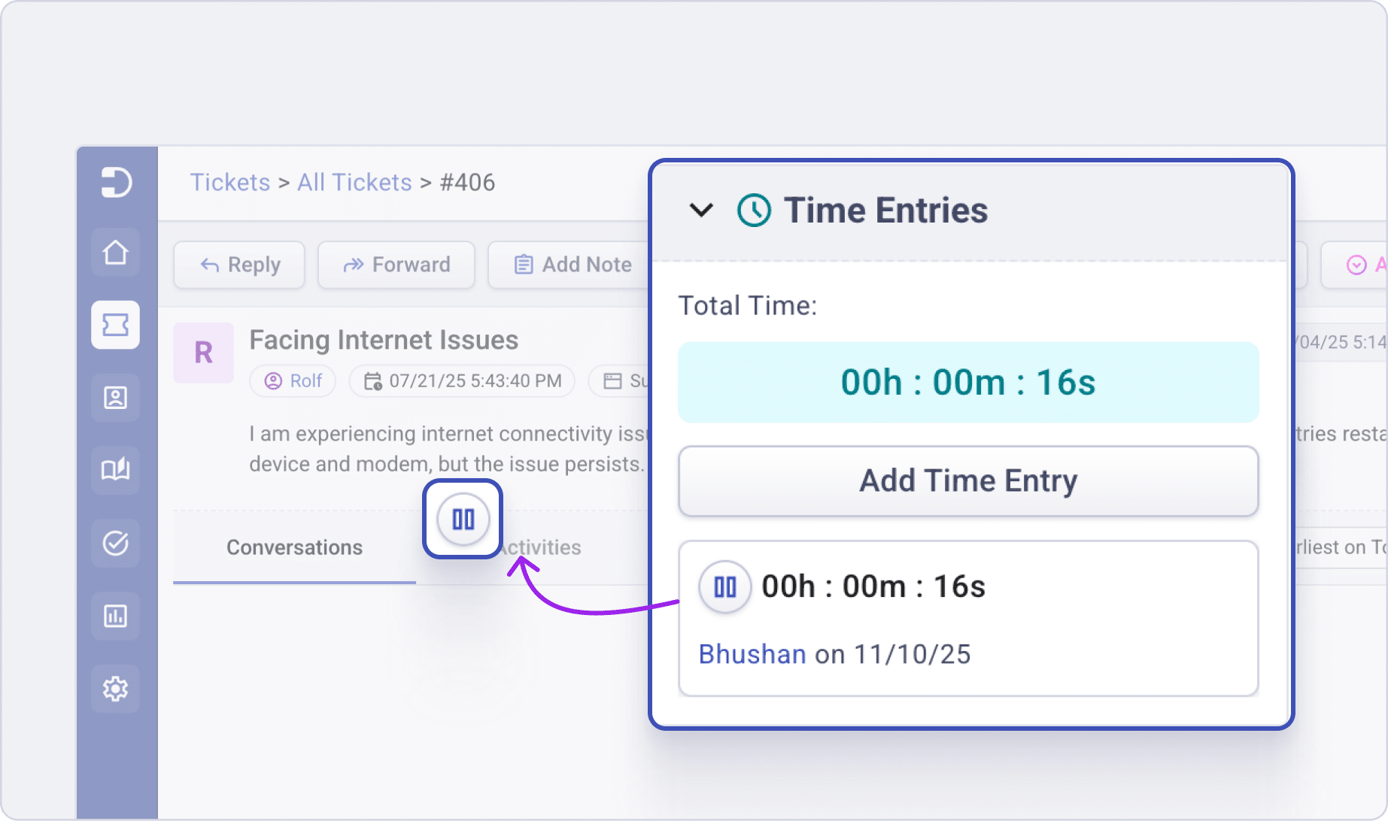Click the 07/21/25 date badge on the ticket

462,381
